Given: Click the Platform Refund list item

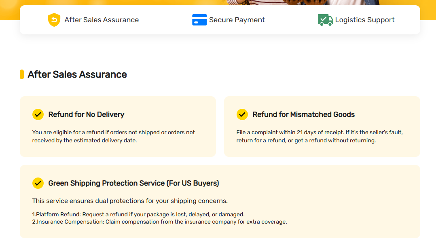Looking at the screenshot, I should (138, 214).
